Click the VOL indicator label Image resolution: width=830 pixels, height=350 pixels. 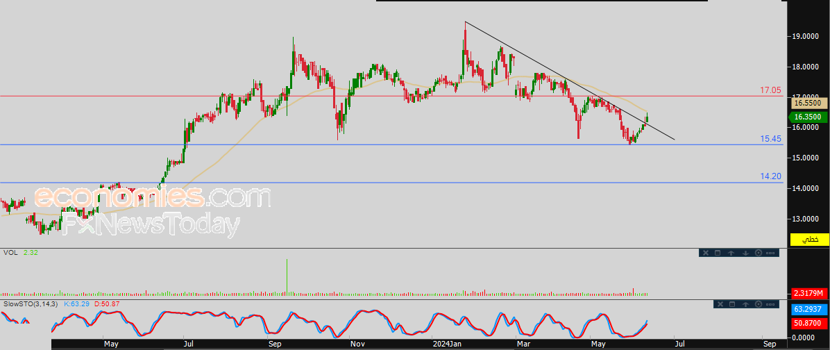click(x=10, y=253)
